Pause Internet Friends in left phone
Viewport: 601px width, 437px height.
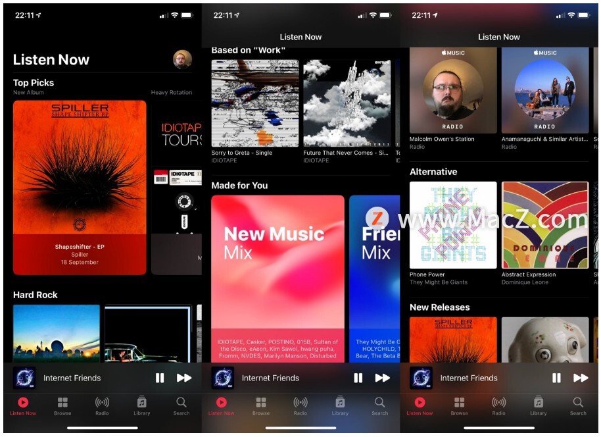160,378
